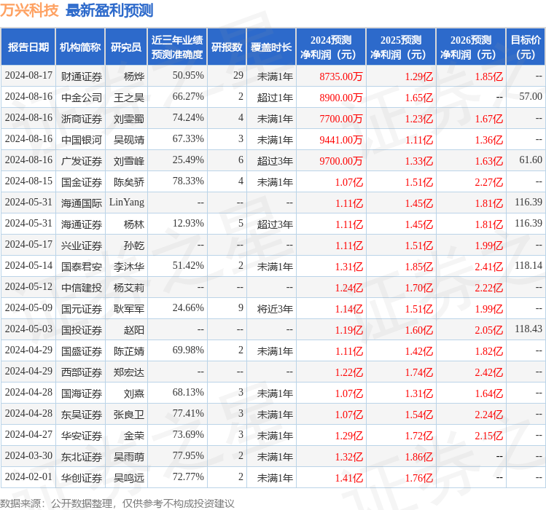The image size is (546, 510).
Task: Click the 2.42亿 2026 forecast value
Action: click(489, 372)
